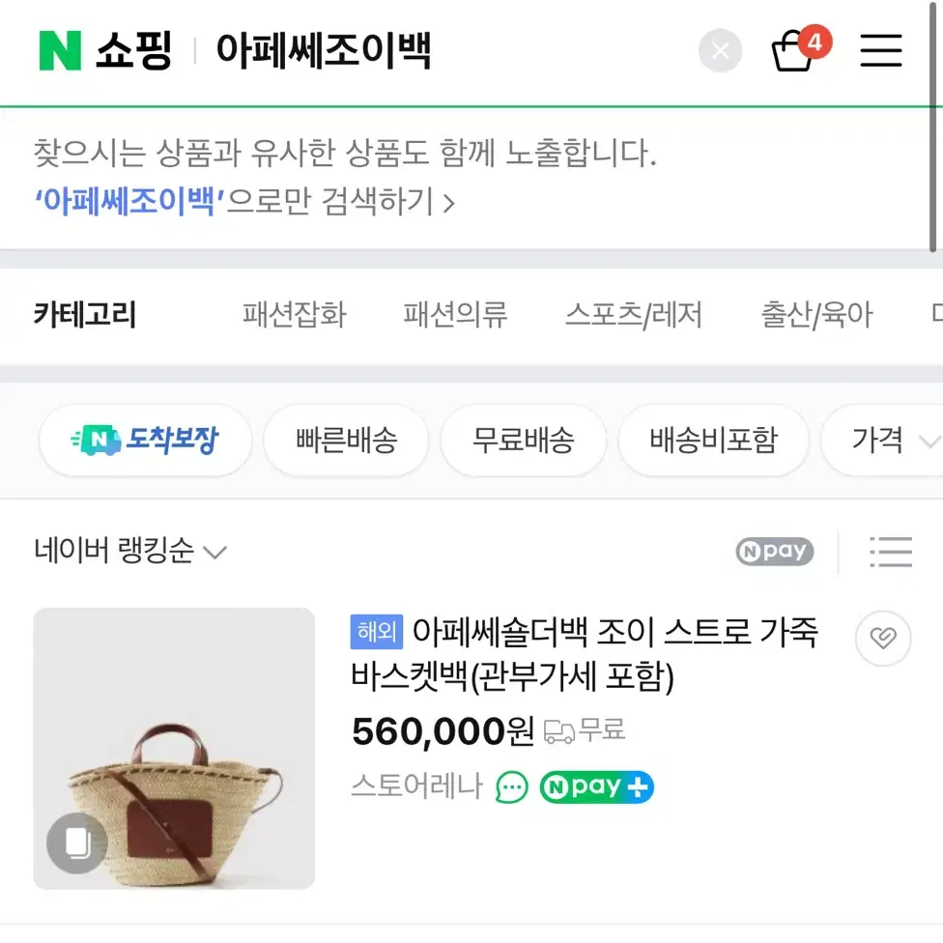Clear the search text with X icon
This screenshot has height=943, width=943.
point(720,50)
